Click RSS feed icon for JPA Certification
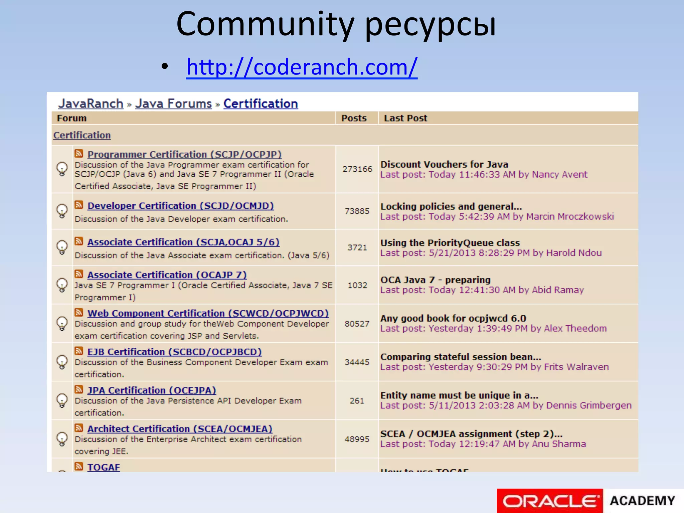This screenshot has width=684, height=513. [x=79, y=389]
